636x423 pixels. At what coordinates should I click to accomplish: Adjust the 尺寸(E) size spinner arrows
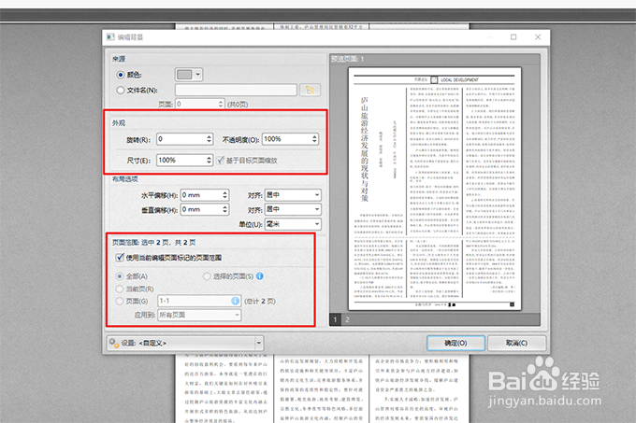[x=209, y=161]
